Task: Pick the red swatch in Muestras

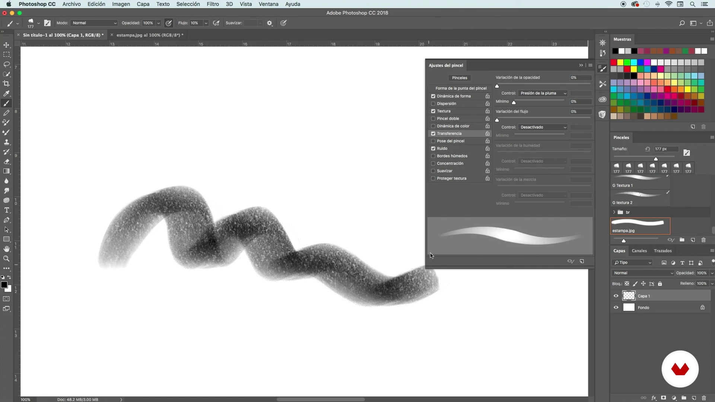Action: [x=614, y=63]
